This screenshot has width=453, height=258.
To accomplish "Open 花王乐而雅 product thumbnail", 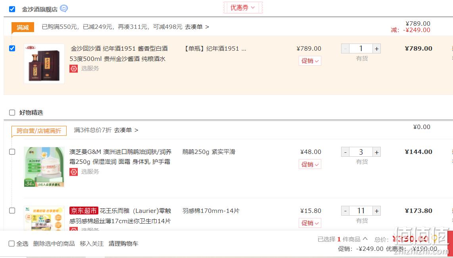I will coord(44,218).
